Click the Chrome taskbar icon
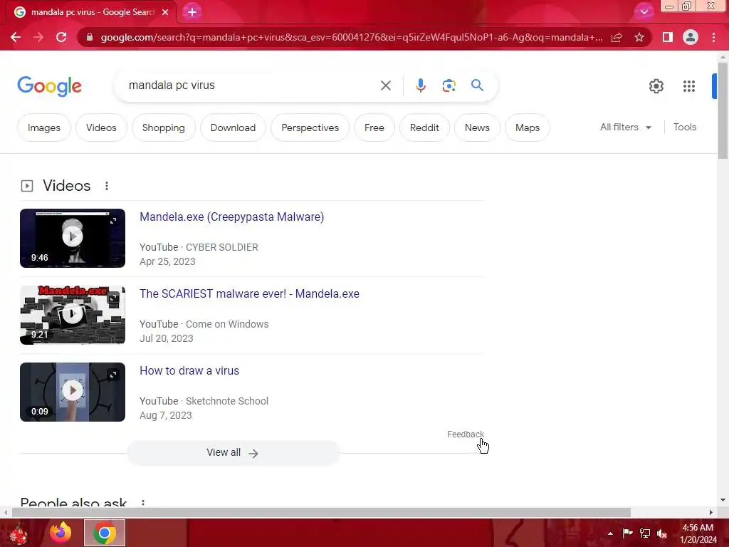This screenshot has height=547, width=729. [x=105, y=533]
